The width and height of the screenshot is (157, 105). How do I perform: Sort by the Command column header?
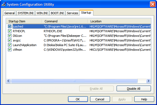click(65, 21)
